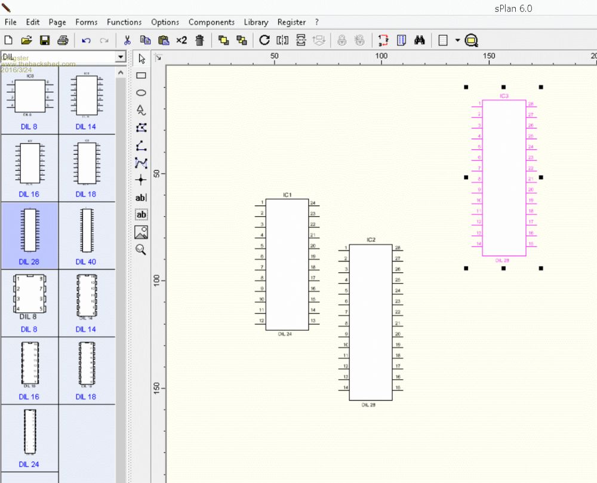597x483 pixels.
Task: Click the IC1 chip on canvas
Action: pyautogui.click(x=287, y=264)
